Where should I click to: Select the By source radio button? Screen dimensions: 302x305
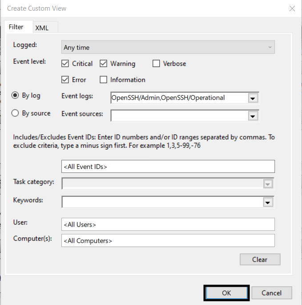(x=15, y=113)
